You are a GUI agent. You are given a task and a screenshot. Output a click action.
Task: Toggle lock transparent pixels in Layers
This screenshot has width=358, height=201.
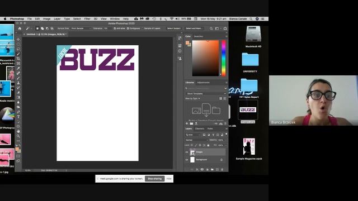pos(192,145)
